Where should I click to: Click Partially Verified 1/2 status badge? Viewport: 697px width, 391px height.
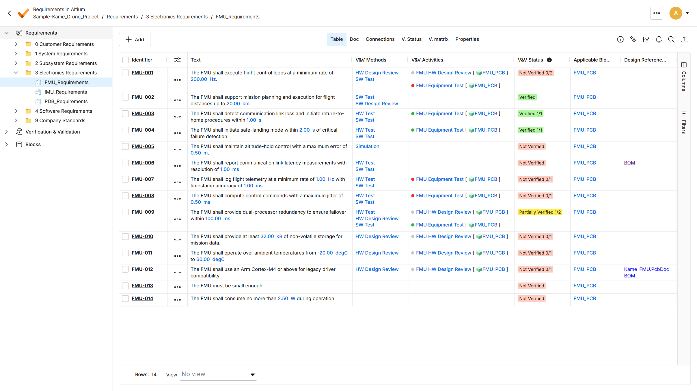pos(540,212)
